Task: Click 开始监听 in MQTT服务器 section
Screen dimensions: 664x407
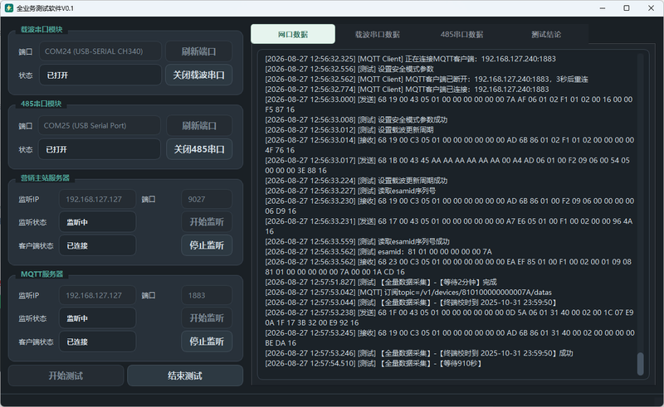Action: (x=207, y=317)
